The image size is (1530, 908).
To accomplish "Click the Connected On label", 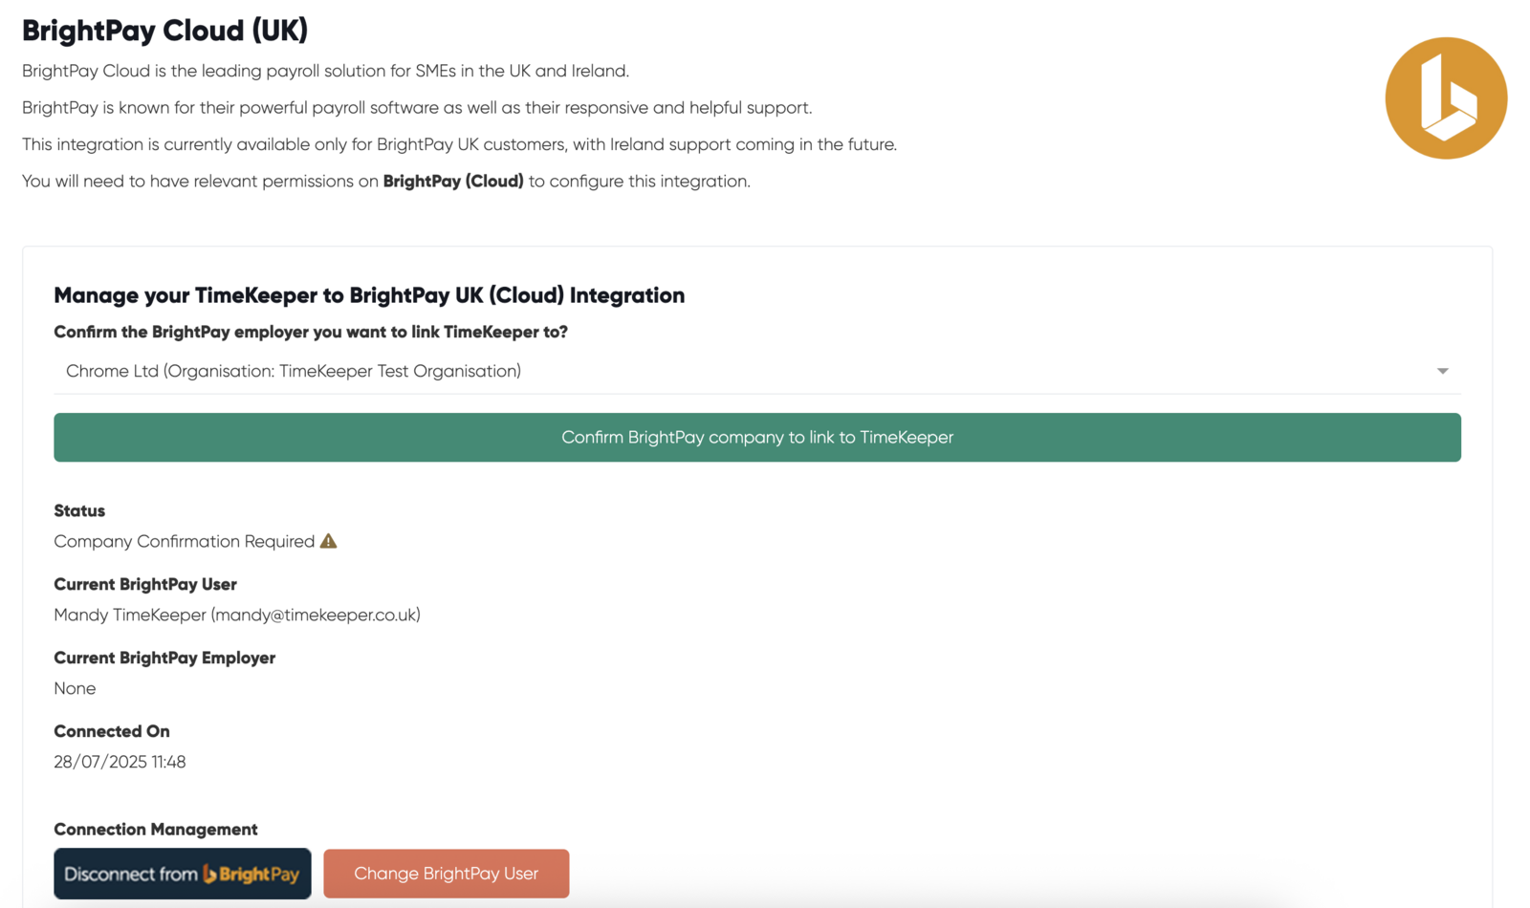I will pos(112,731).
